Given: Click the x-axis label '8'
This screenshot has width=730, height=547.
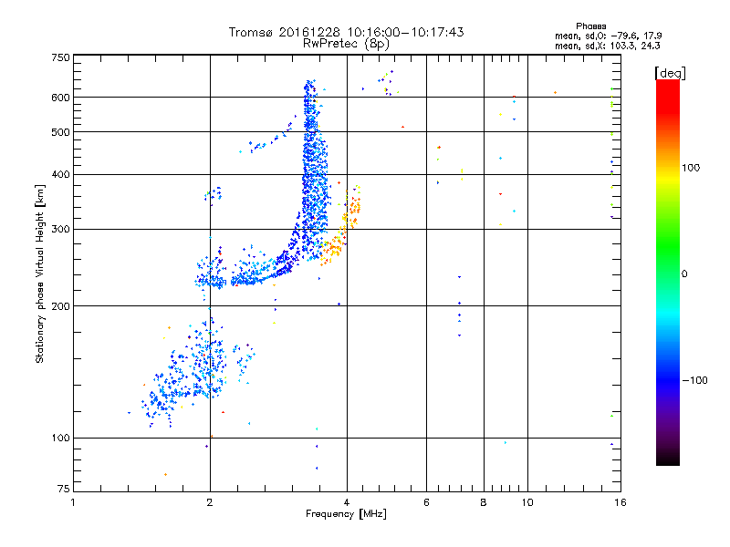Looking at the screenshot, I should click(x=484, y=502).
